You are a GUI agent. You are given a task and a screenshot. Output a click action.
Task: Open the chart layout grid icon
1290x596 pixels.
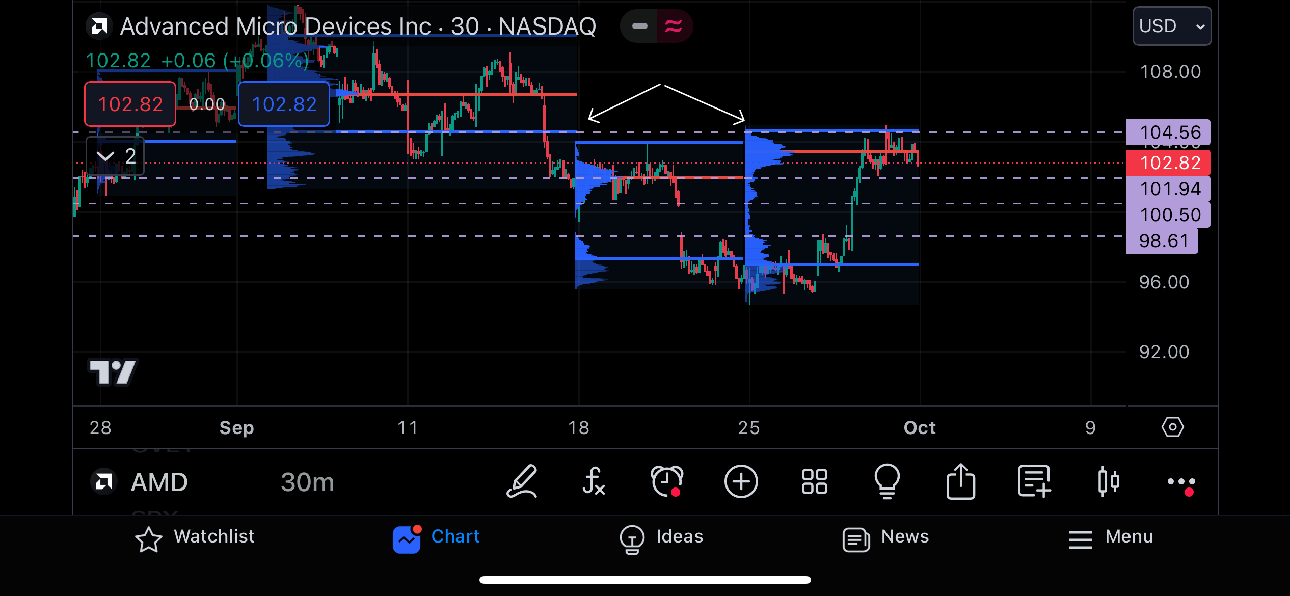click(x=814, y=481)
